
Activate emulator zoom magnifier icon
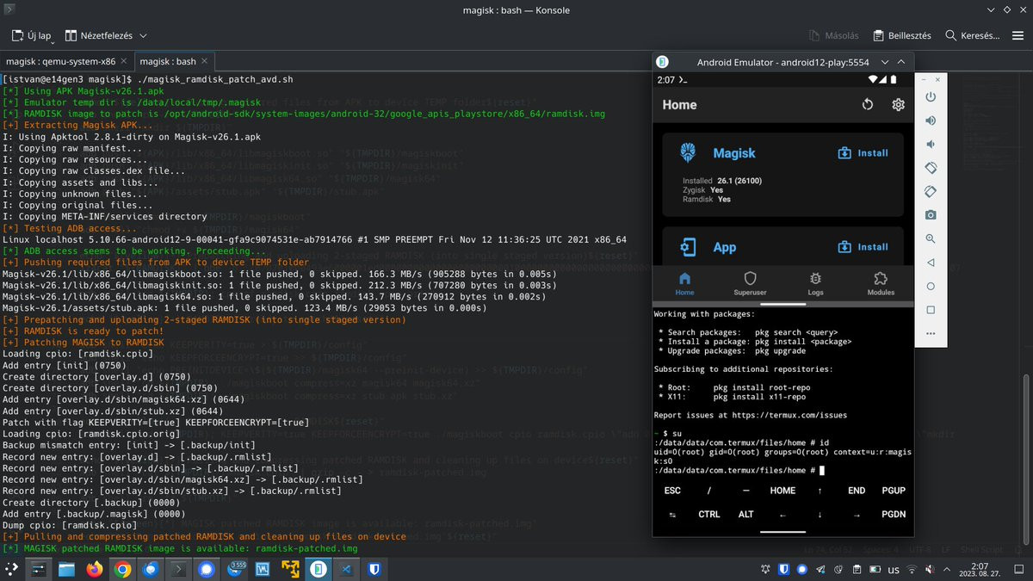pyautogui.click(x=931, y=238)
